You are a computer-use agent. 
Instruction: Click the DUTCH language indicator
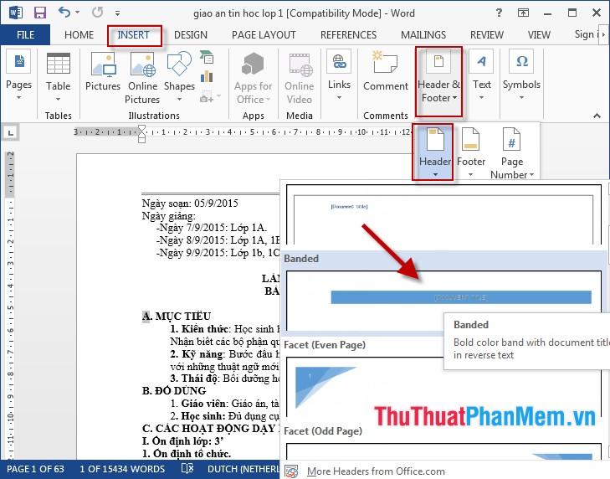(x=243, y=469)
